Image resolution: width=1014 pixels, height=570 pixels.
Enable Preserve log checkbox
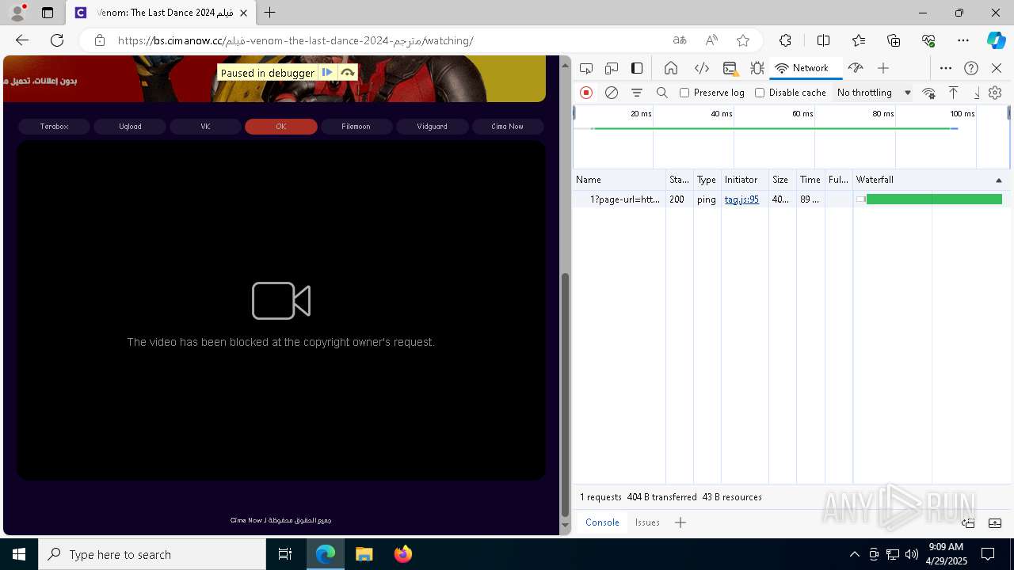684,93
